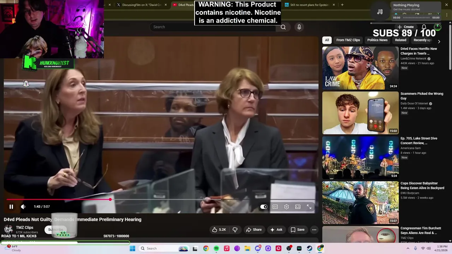The width and height of the screenshot is (452, 254).
Task: Select the All filter chip
Action: pos(327,40)
